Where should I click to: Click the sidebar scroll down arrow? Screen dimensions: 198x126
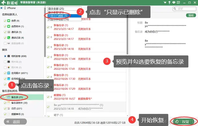45,116
